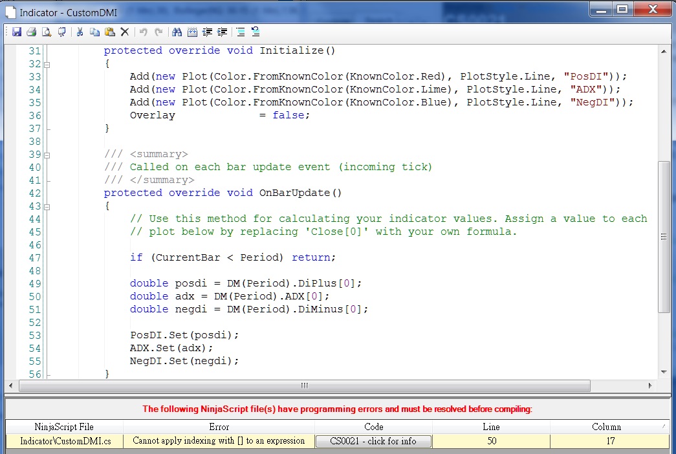Collapse the summary comment at line 39
The width and height of the screenshot is (676, 454).
pos(47,155)
